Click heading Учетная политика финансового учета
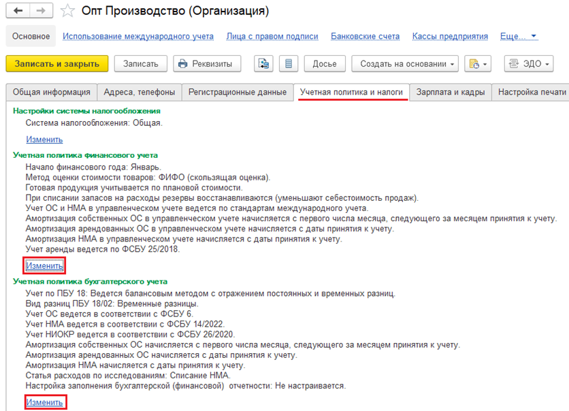Image resolution: width=569 pixels, height=411 pixels. (85, 155)
